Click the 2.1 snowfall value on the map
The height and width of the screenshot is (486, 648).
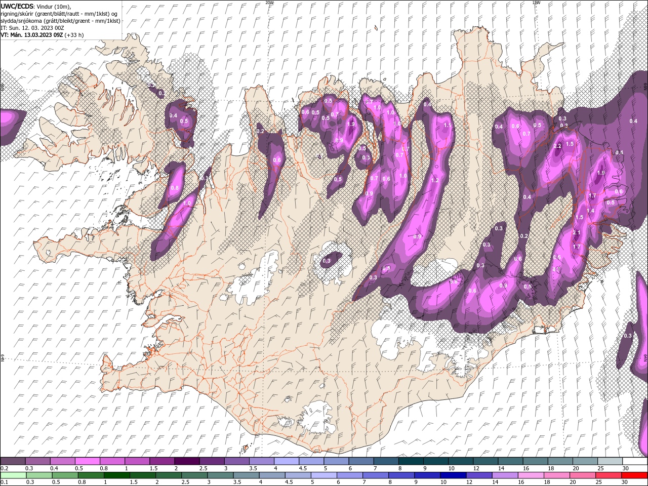576,232
